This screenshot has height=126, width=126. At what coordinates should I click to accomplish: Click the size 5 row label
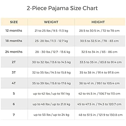pyautogui.click(x=14, y=93)
